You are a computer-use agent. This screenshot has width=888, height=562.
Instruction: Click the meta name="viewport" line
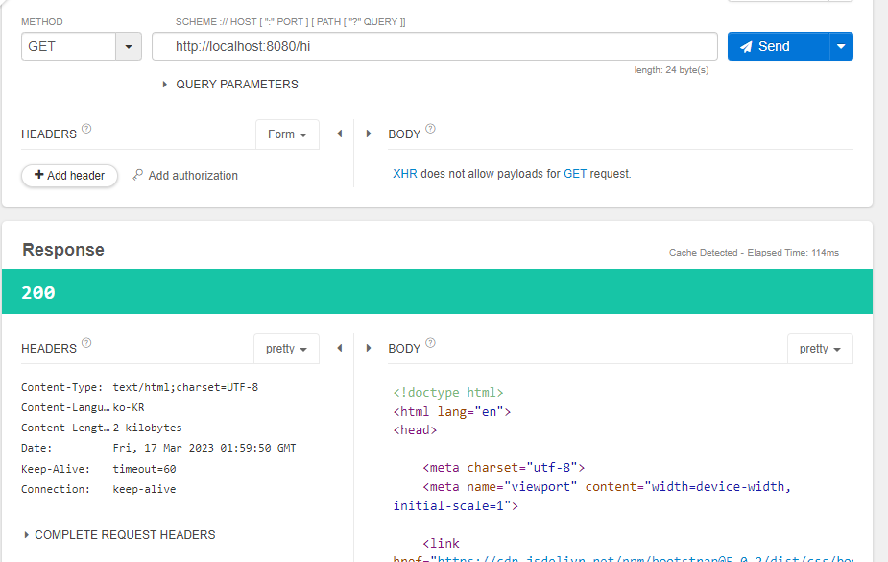pos(591,497)
